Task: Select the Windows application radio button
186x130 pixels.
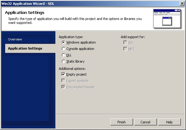Action: [64, 42]
